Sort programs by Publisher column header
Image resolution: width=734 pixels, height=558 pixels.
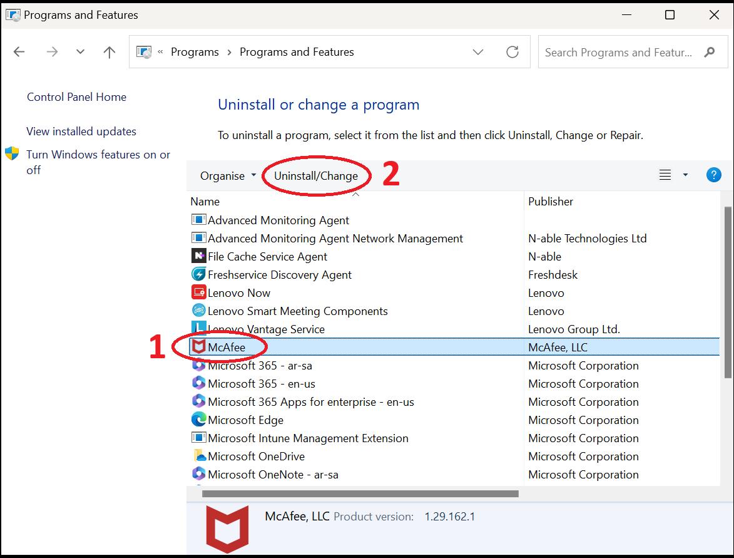(x=551, y=202)
